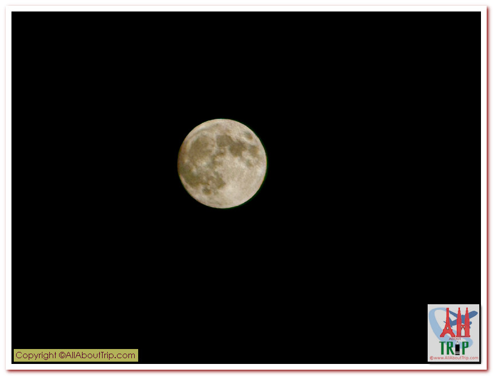This screenshot has width=493, height=376.
Task: Click the AllAboutTrip logo badge
Action: point(453,333)
